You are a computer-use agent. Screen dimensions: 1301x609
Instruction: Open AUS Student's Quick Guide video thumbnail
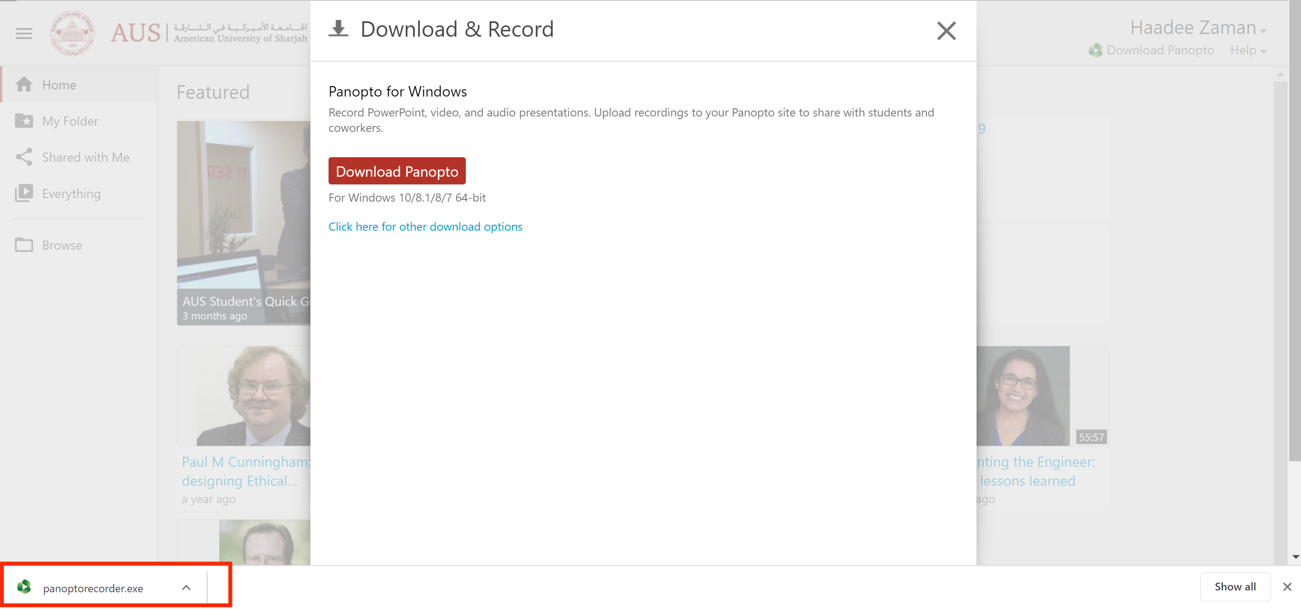tap(243, 222)
